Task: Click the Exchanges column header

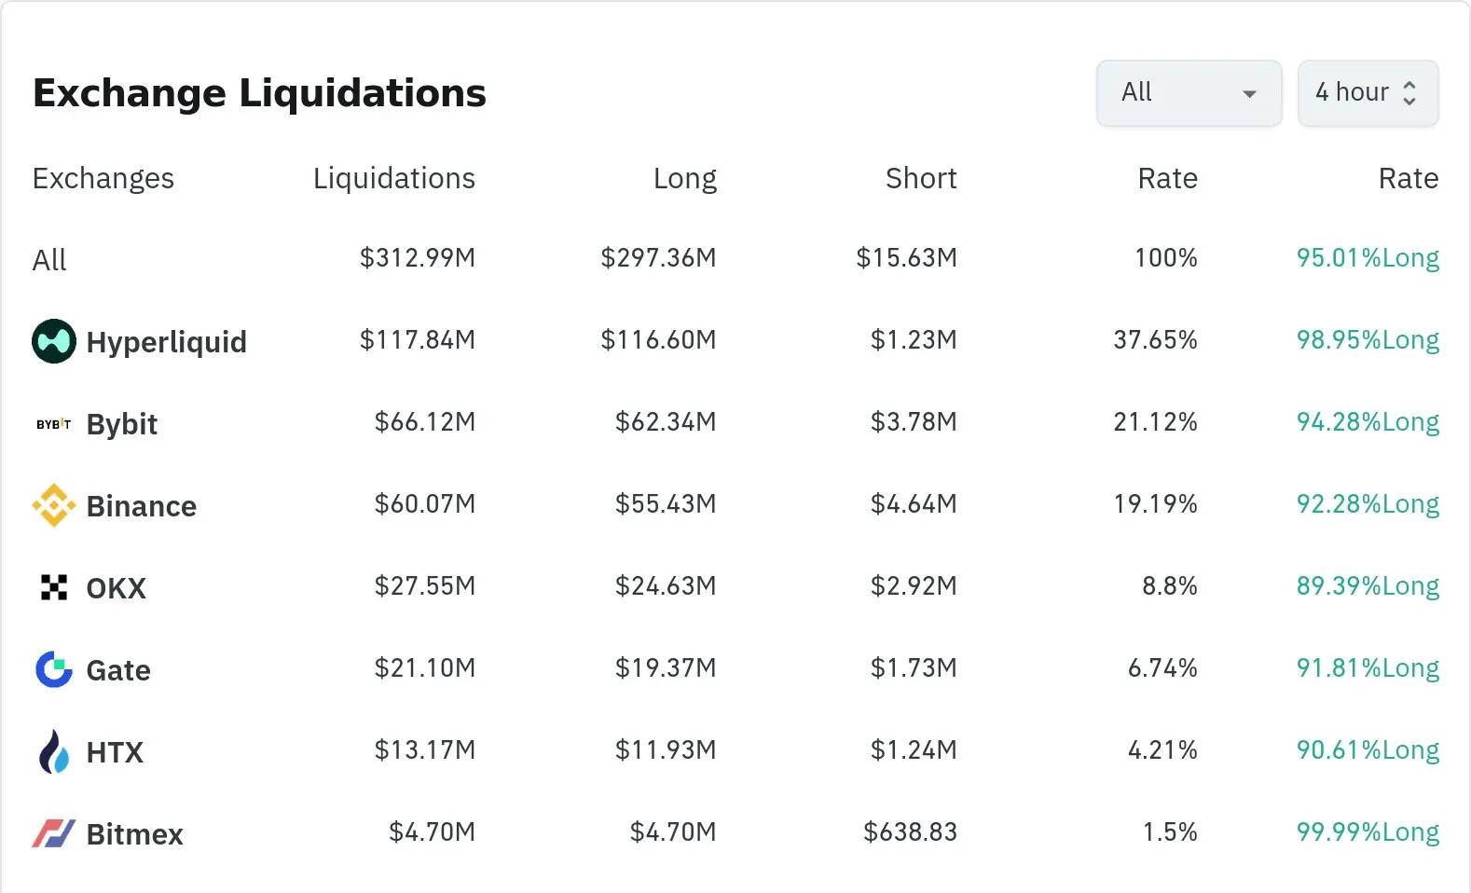Action: (103, 178)
